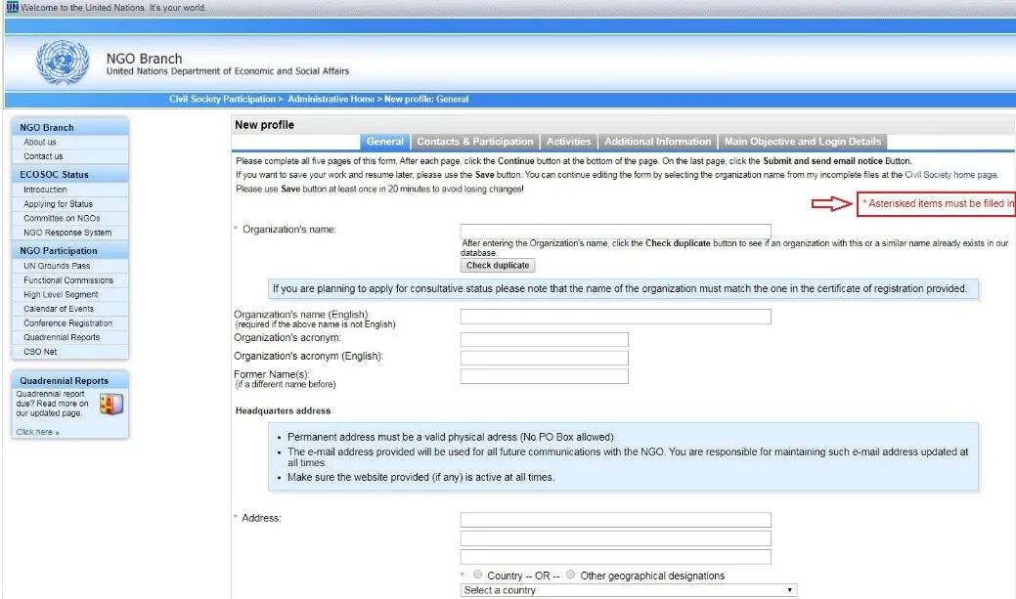
Task: Click the UN emblem logo
Action: click(x=63, y=63)
